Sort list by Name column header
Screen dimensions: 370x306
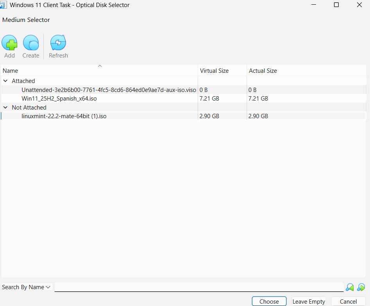[x=99, y=71]
